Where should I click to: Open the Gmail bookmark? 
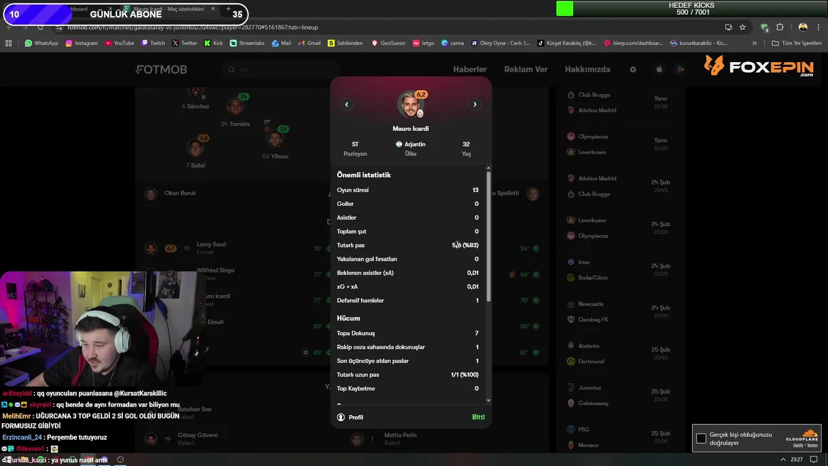click(309, 43)
